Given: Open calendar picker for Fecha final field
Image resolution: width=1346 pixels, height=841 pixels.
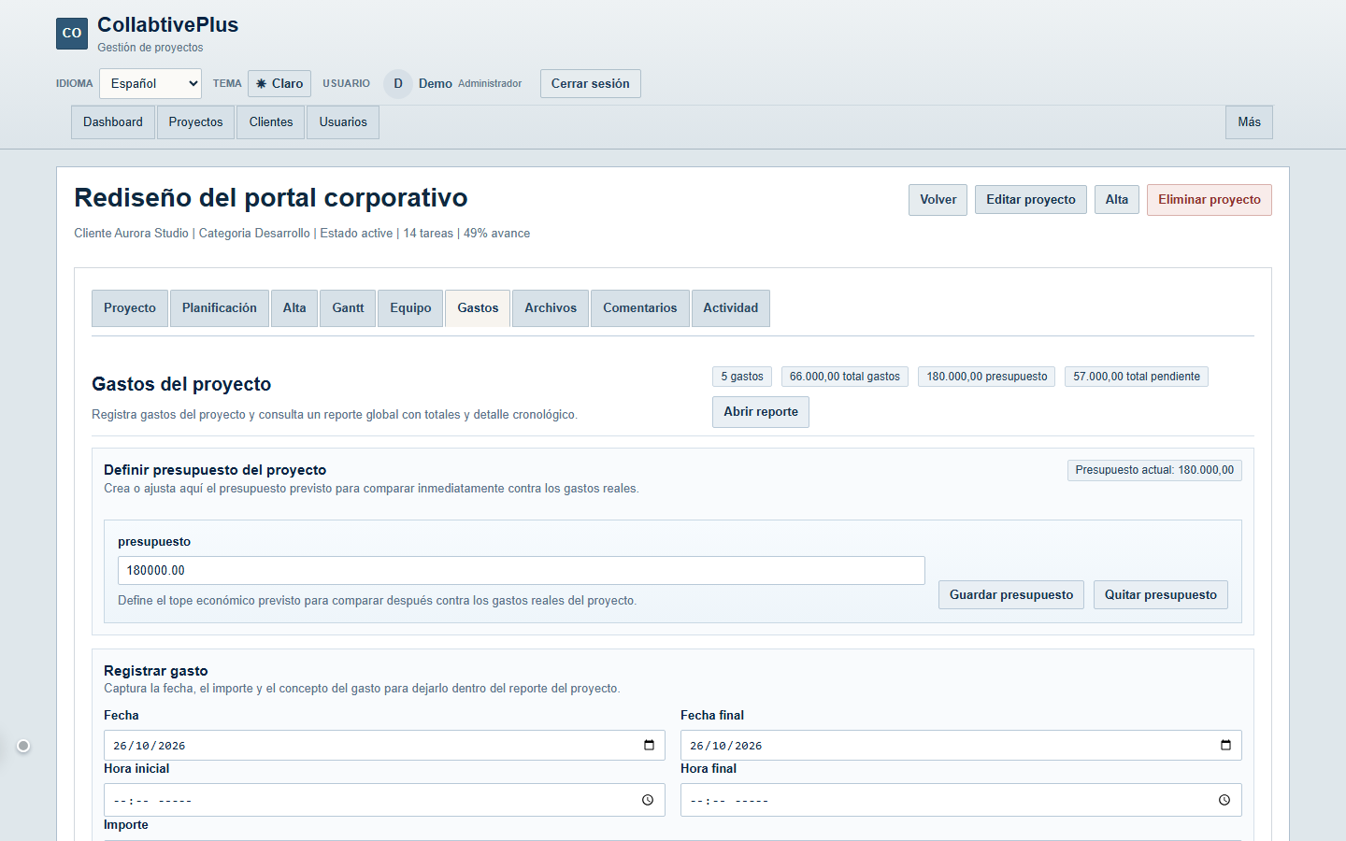Looking at the screenshot, I should 1225,745.
